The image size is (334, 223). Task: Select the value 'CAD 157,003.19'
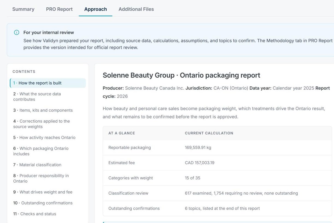(x=200, y=163)
